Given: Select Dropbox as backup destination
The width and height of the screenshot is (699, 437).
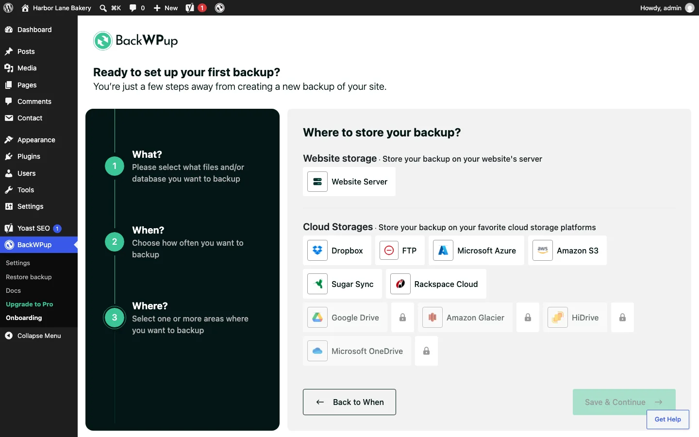Looking at the screenshot, I should click(x=337, y=251).
